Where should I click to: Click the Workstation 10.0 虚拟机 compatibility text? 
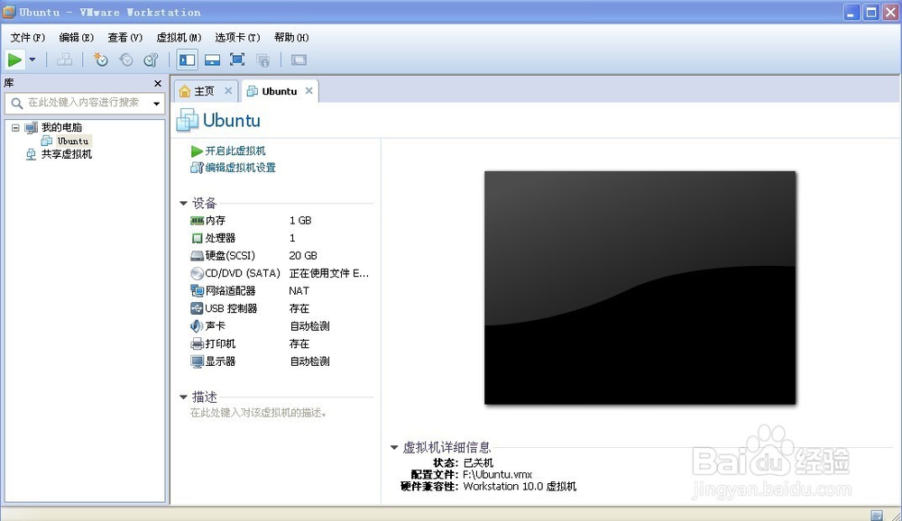point(520,487)
